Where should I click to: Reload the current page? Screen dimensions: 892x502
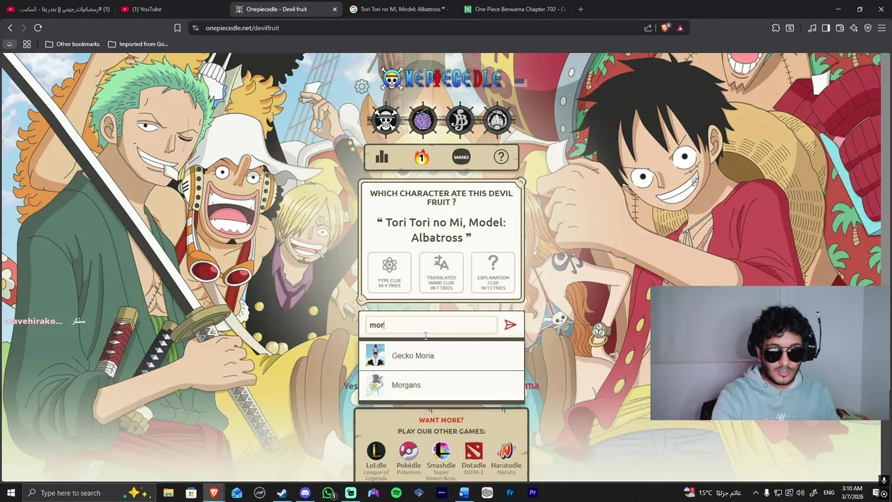(x=38, y=28)
